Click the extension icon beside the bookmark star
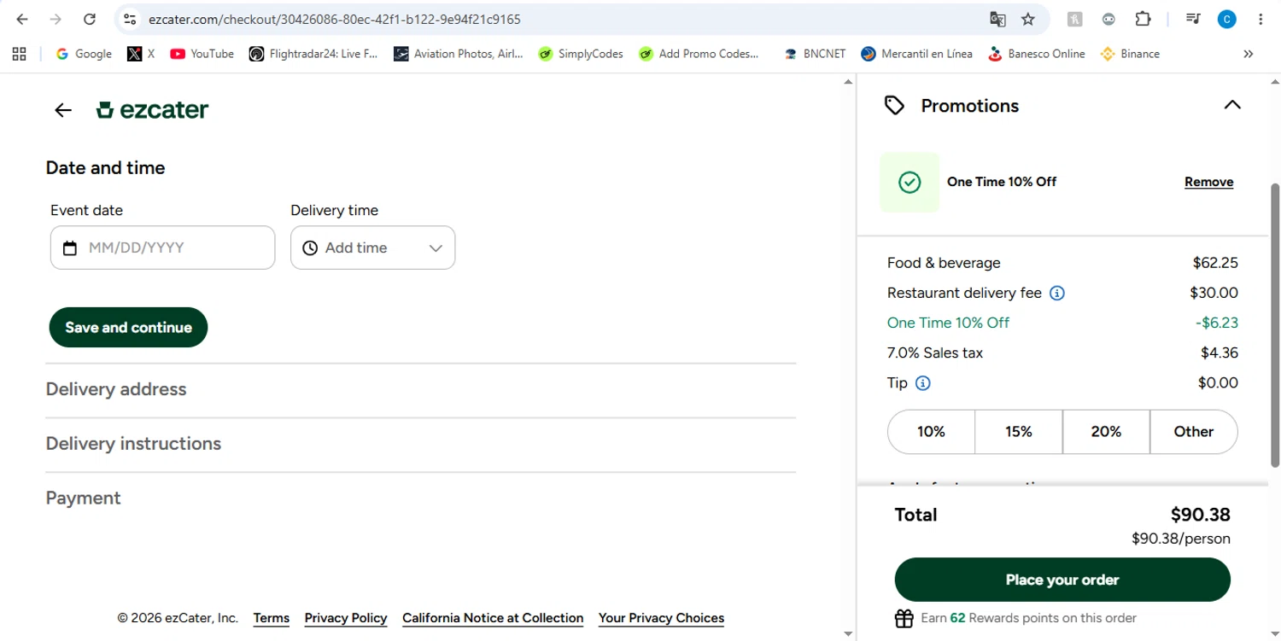 click(x=1075, y=19)
